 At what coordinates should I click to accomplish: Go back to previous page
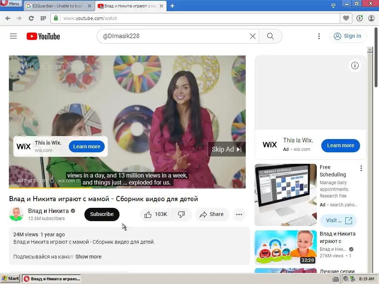8,18
